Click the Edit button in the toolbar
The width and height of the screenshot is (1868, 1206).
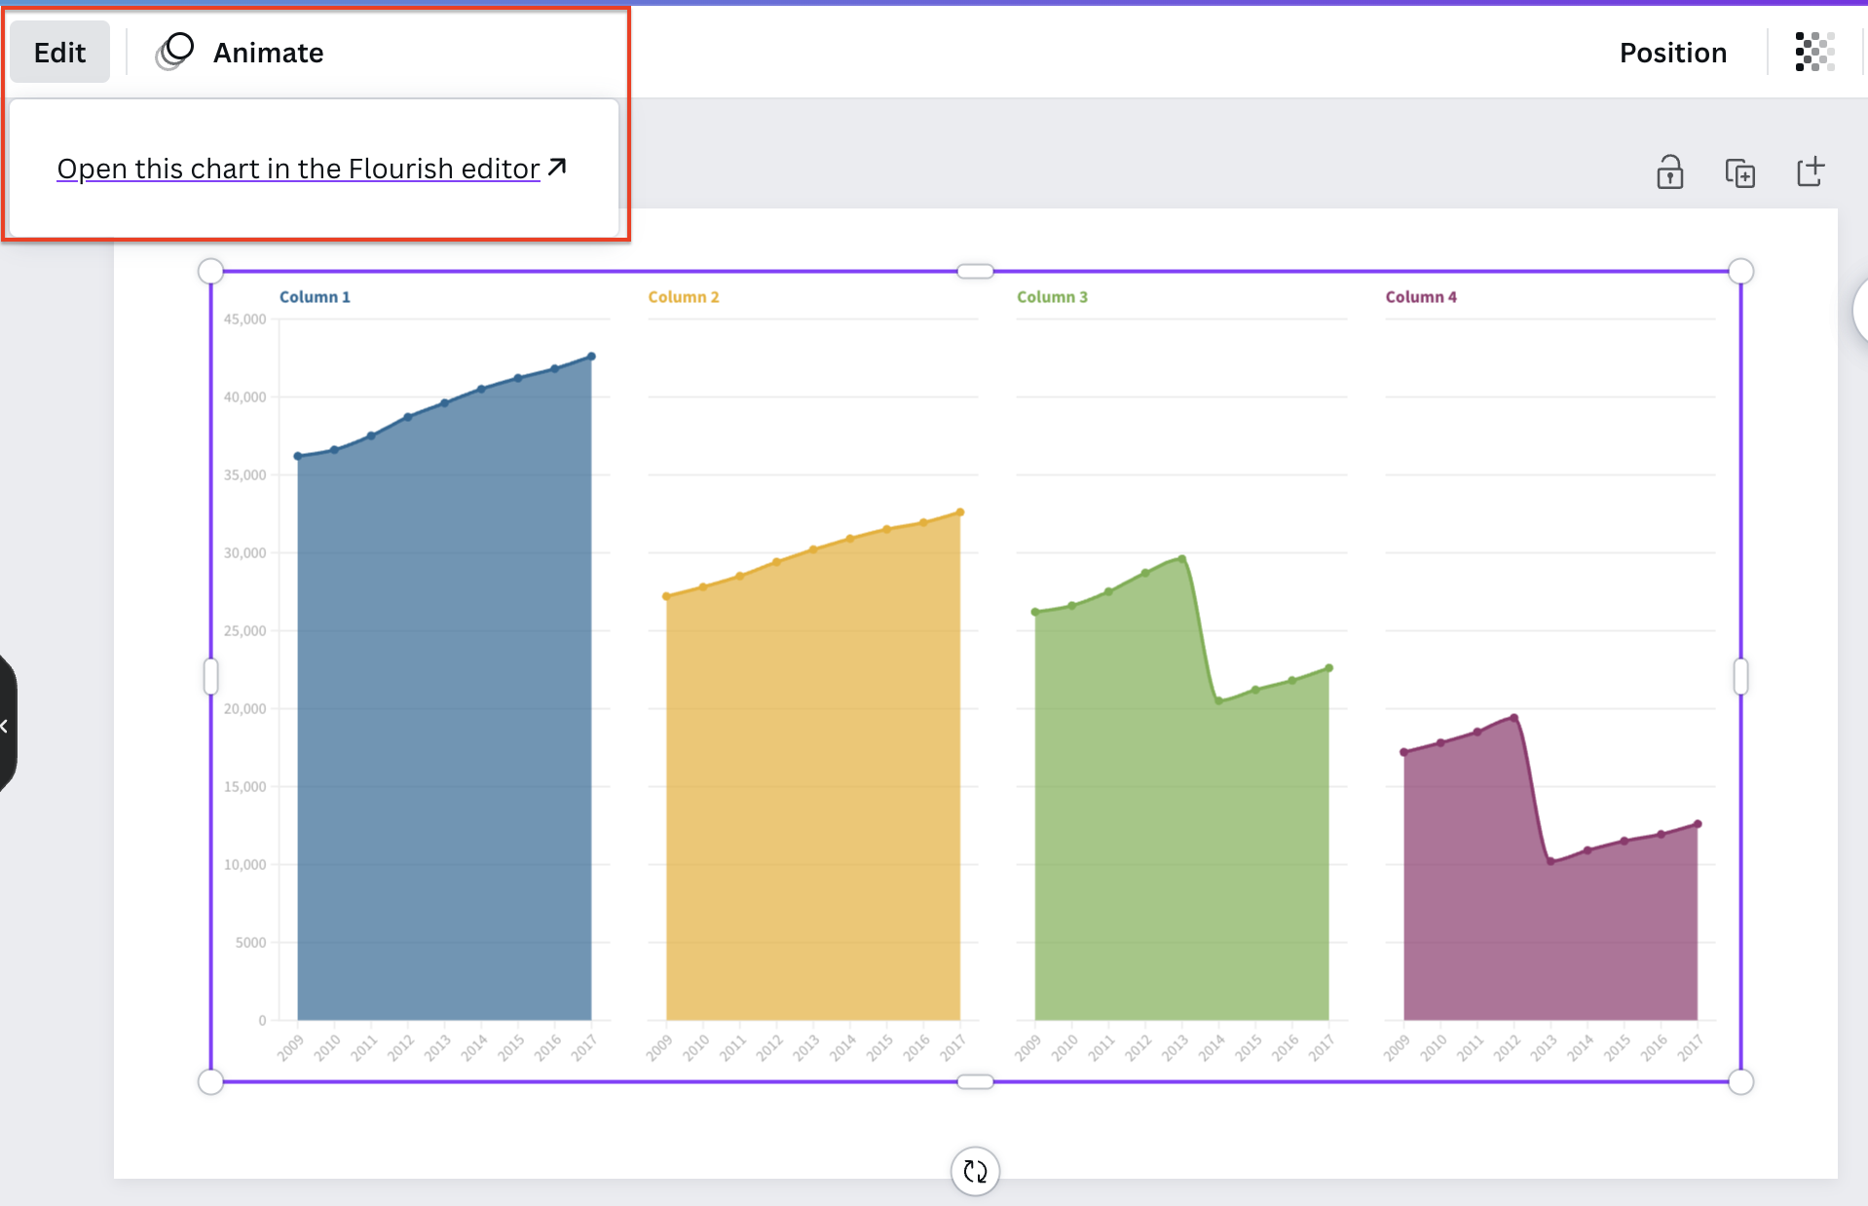tap(59, 53)
